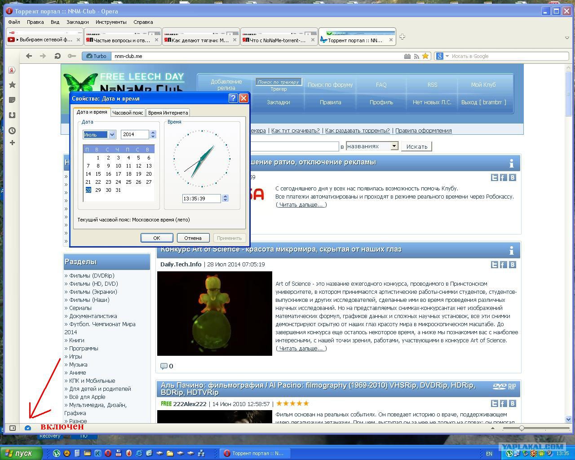Click info icon on Art of Science header
The width and height of the screenshot is (575, 460).
pyautogui.click(x=511, y=251)
